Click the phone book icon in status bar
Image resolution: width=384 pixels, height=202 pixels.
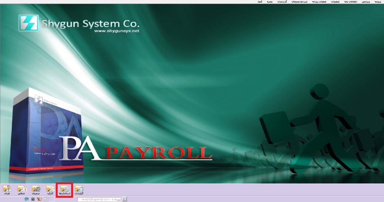pos(39,199)
